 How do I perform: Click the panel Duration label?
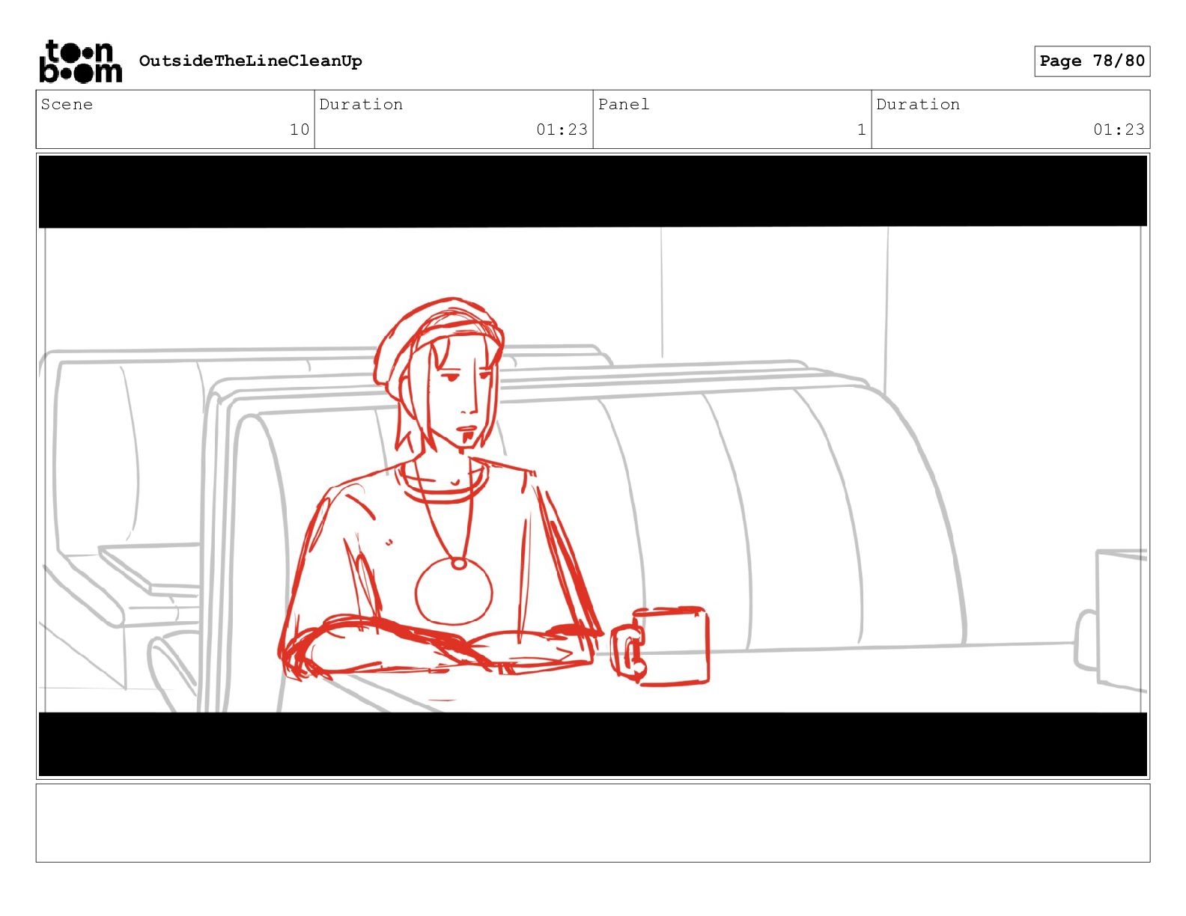coord(918,104)
